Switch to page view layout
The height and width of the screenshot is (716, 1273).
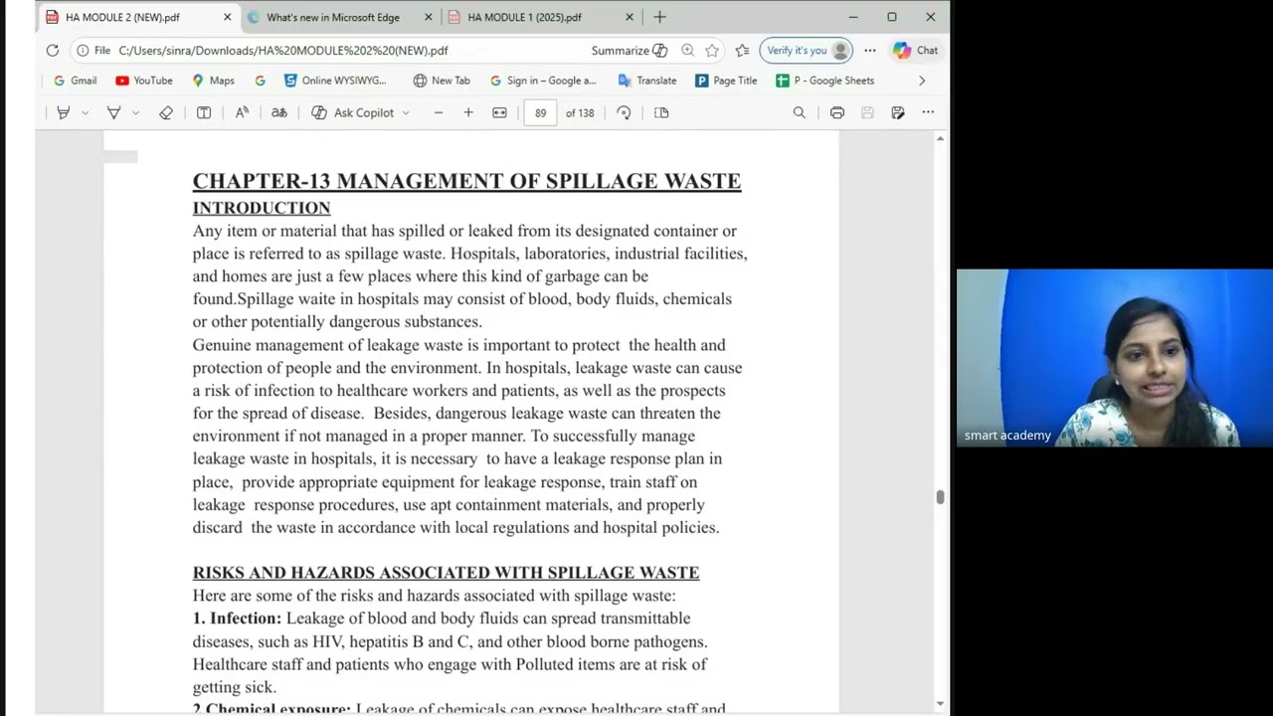click(x=661, y=112)
